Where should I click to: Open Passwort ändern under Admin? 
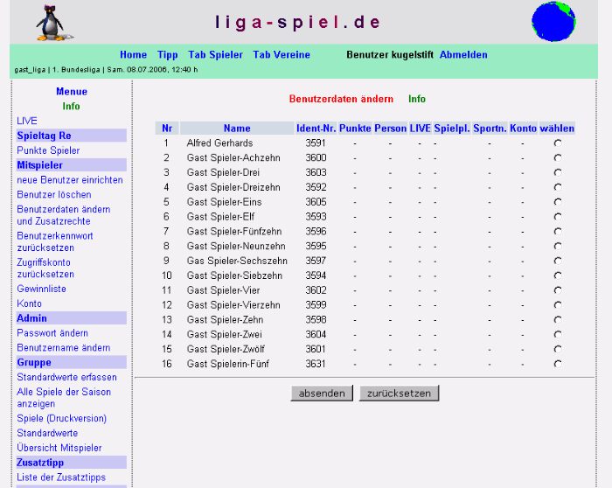pyautogui.click(x=52, y=333)
